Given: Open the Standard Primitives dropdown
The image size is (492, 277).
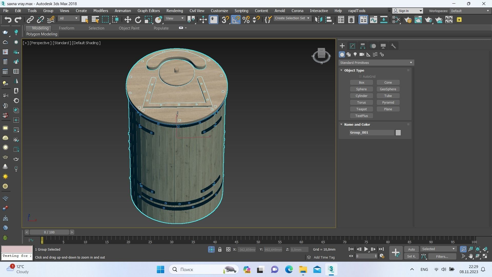Looking at the screenshot, I should (x=376, y=63).
